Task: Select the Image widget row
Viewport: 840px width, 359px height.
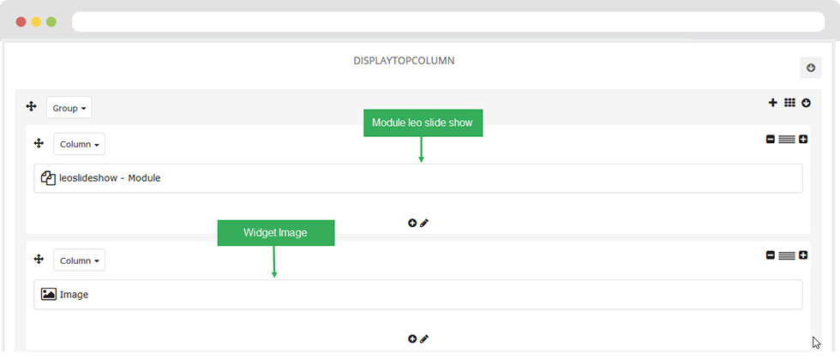Action: 418,294
